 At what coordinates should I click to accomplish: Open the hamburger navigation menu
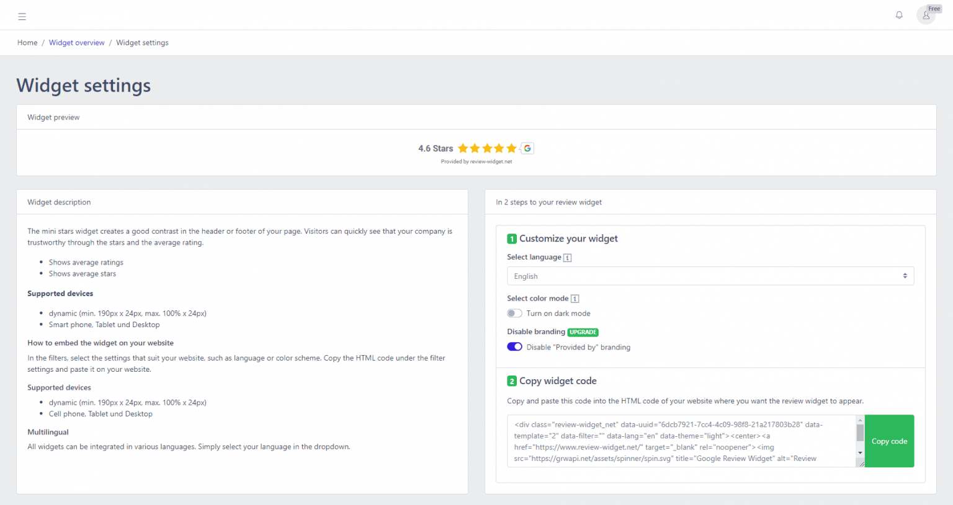[x=22, y=16]
